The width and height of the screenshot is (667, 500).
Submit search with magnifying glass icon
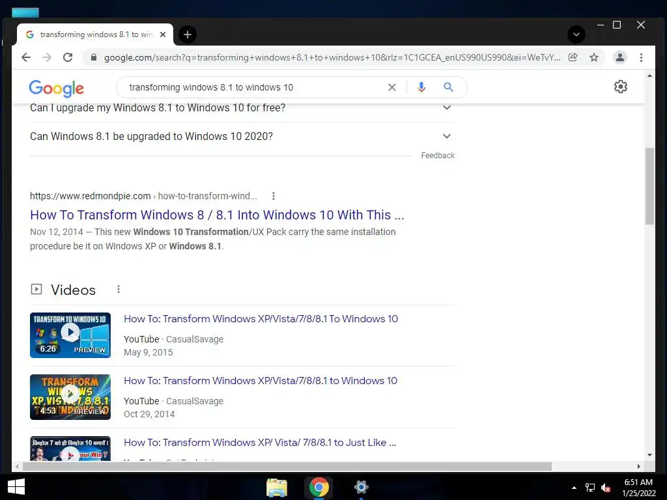point(448,87)
